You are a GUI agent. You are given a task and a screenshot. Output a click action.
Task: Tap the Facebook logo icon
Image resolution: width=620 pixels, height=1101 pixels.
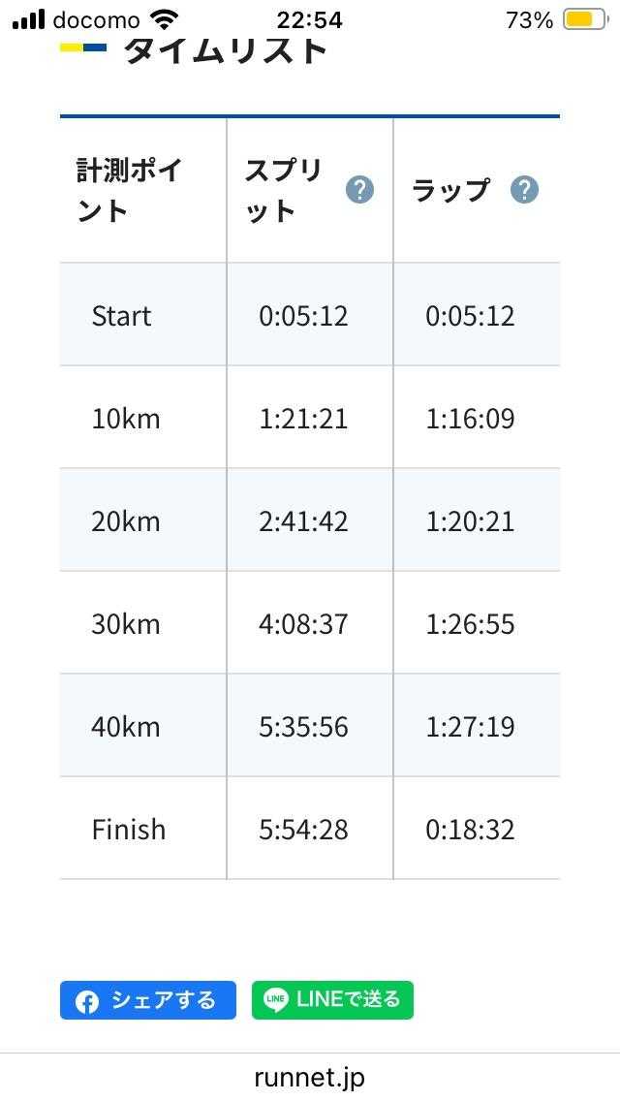pyautogui.click(x=87, y=1001)
